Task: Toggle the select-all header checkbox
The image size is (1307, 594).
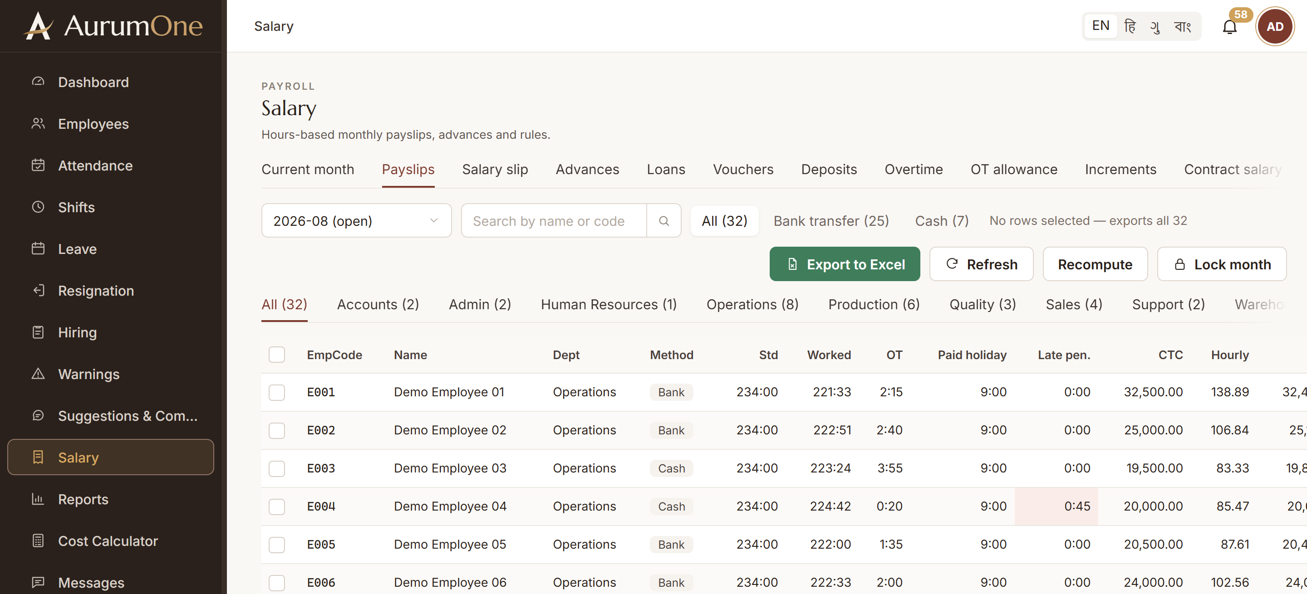Action: click(276, 354)
